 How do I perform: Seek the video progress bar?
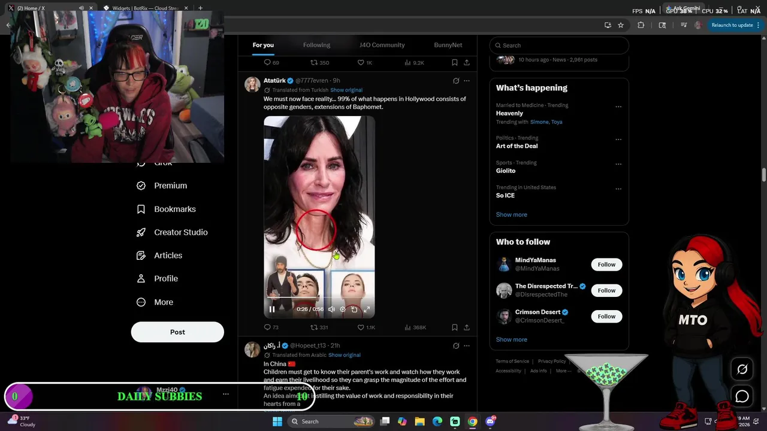point(319,298)
